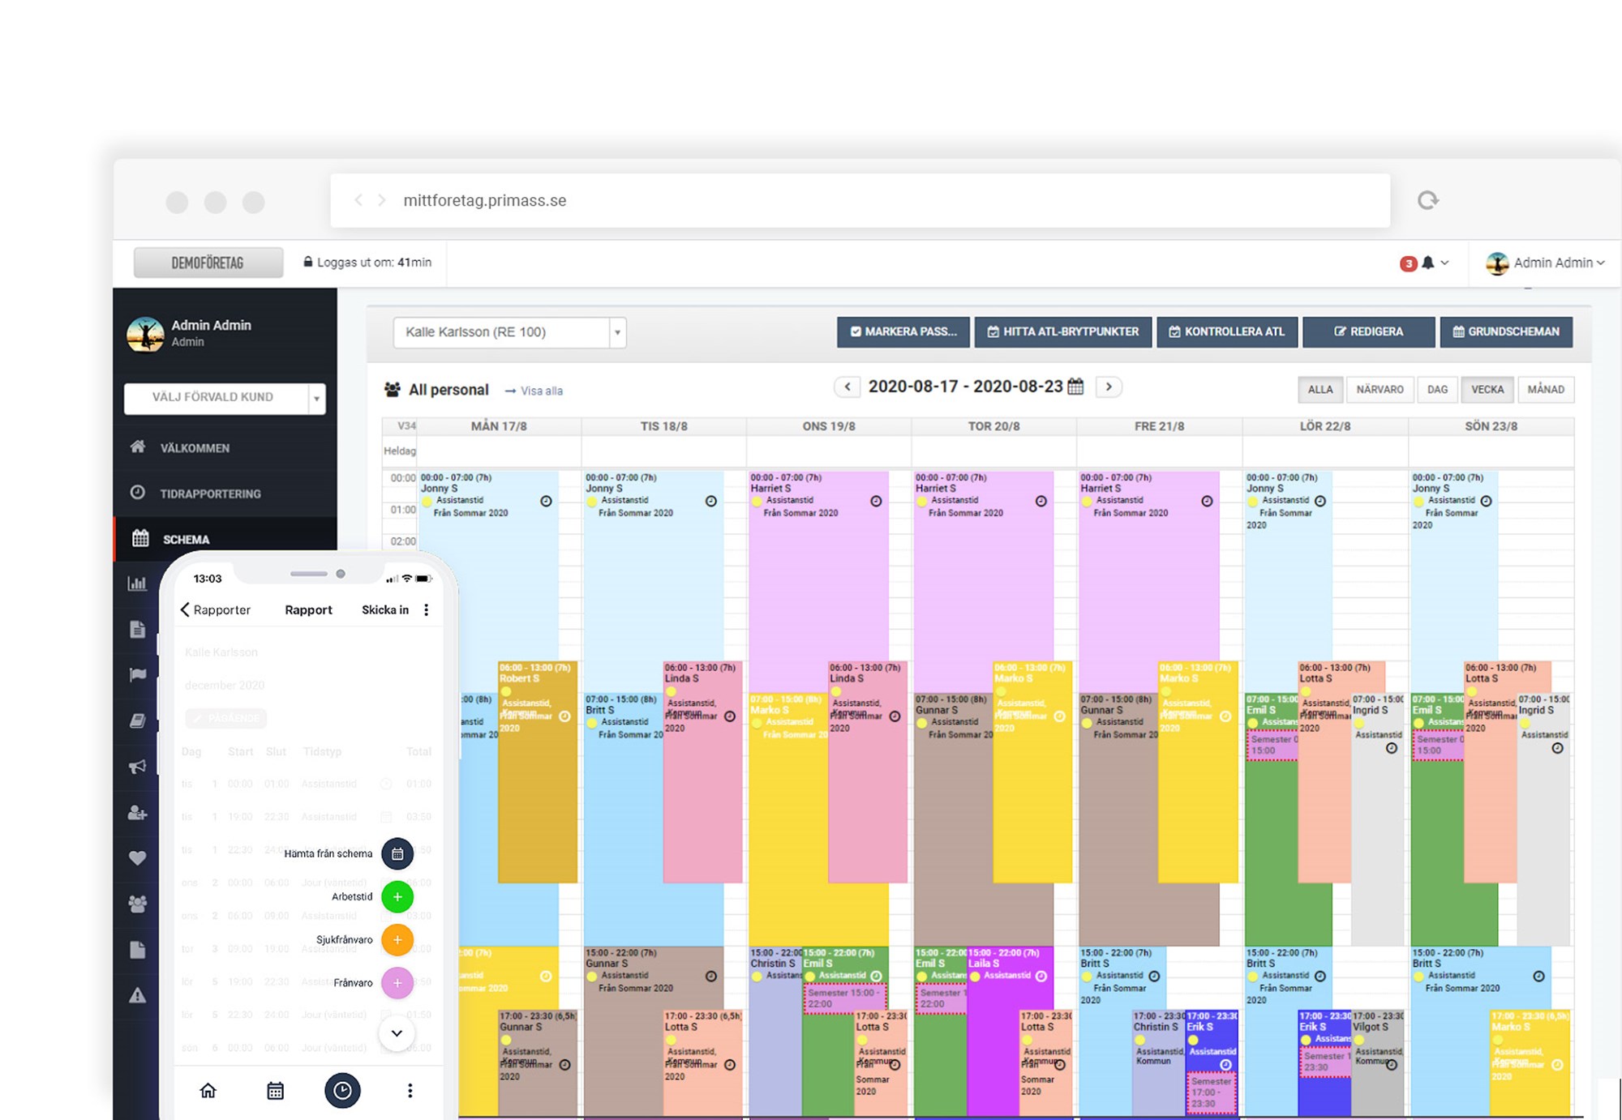Viewport: 1622px width, 1120px height.
Task: Click the browser reload icon
Action: click(x=1427, y=200)
